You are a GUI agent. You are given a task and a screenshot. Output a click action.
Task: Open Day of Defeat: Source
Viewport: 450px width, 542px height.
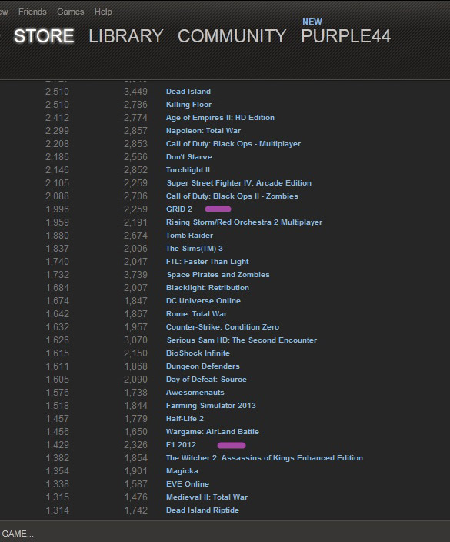click(x=206, y=380)
